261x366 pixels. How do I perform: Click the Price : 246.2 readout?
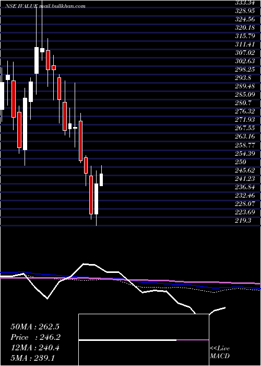[35, 337]
